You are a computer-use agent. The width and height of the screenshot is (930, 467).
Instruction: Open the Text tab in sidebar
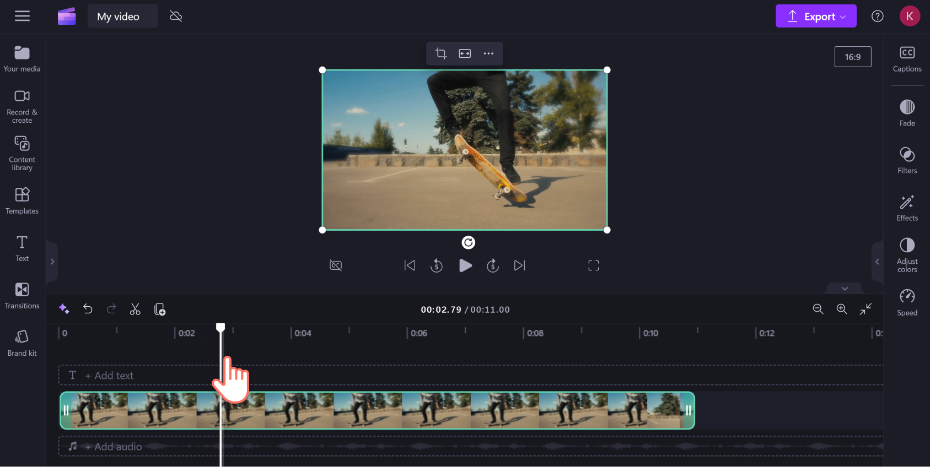coord(22,248)
